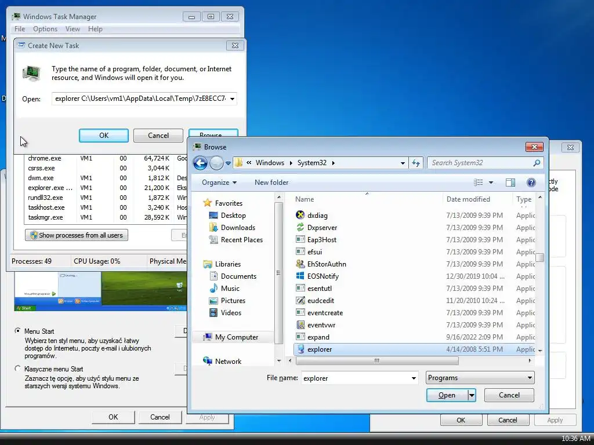Click Cancel in Create New Task dialog
This screenshot has width=594, height=445.
click(x=158, y=136)
